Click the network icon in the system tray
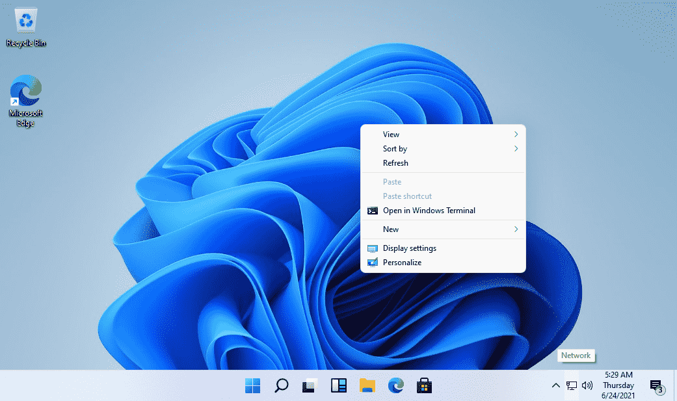677x401 pixels. pos(571,385)
